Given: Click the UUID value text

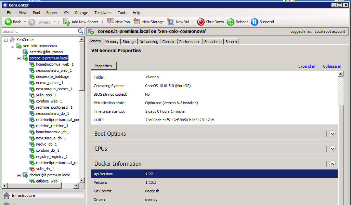Looking at the screenshot, I should tap(179, 120).
